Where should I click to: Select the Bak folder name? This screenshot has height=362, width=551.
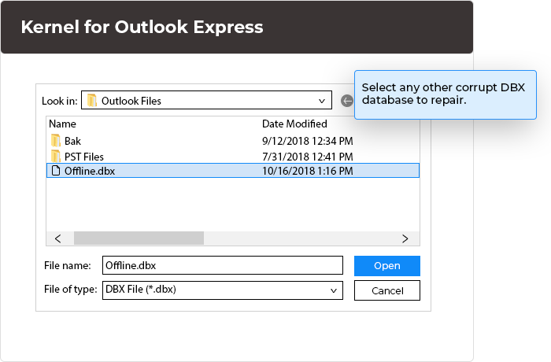(x=72, y=141)
